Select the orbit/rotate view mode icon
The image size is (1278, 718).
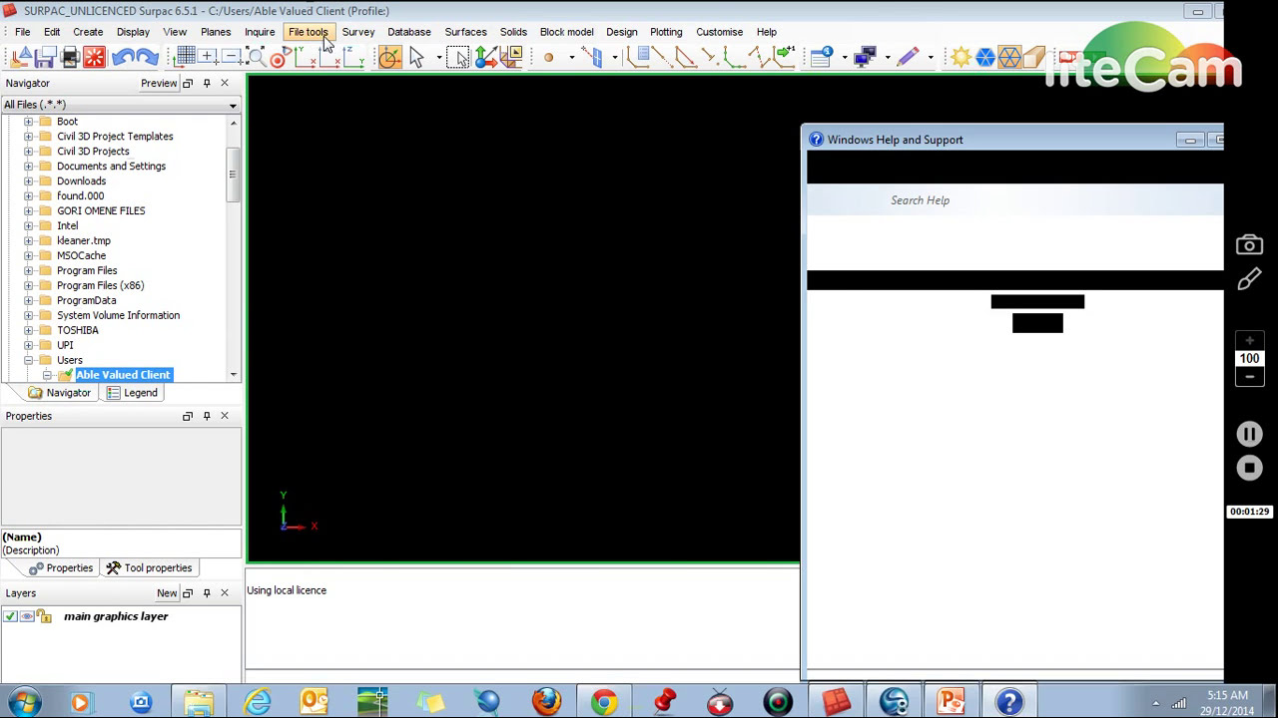point(390,57)
